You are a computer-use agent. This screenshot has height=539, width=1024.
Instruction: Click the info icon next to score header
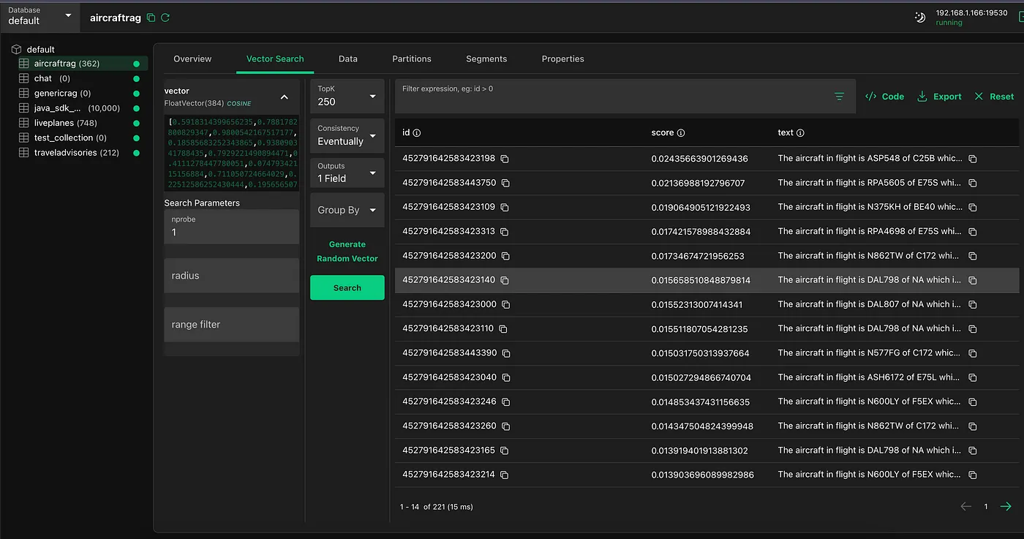click(681, 133)
